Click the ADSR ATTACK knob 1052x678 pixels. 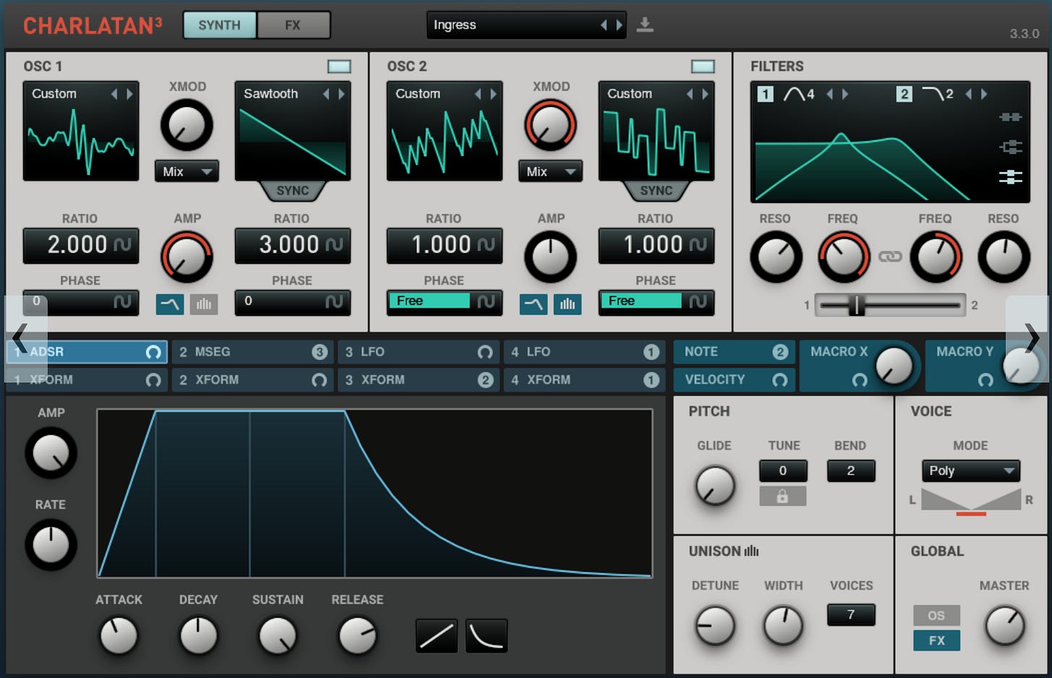[x=118, y=636]
